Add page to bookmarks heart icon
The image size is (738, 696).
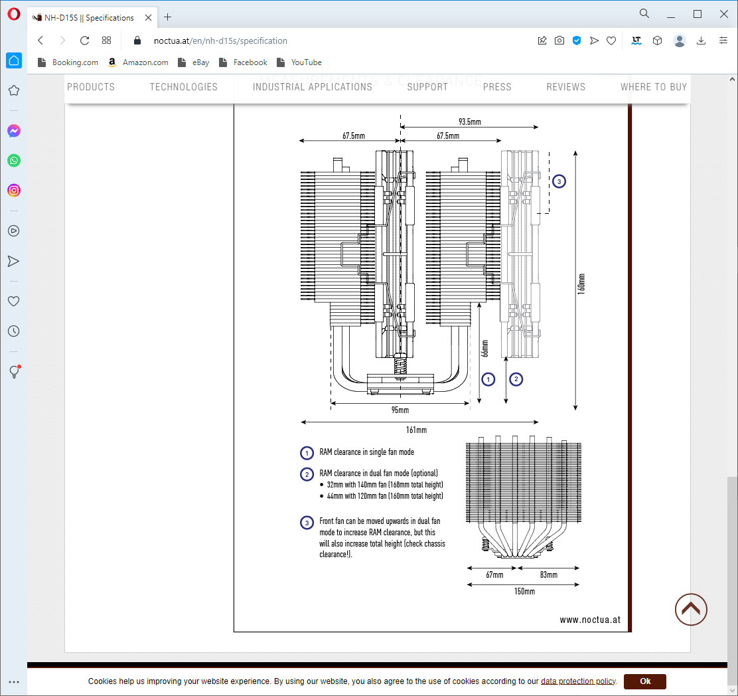pos(611,41)
